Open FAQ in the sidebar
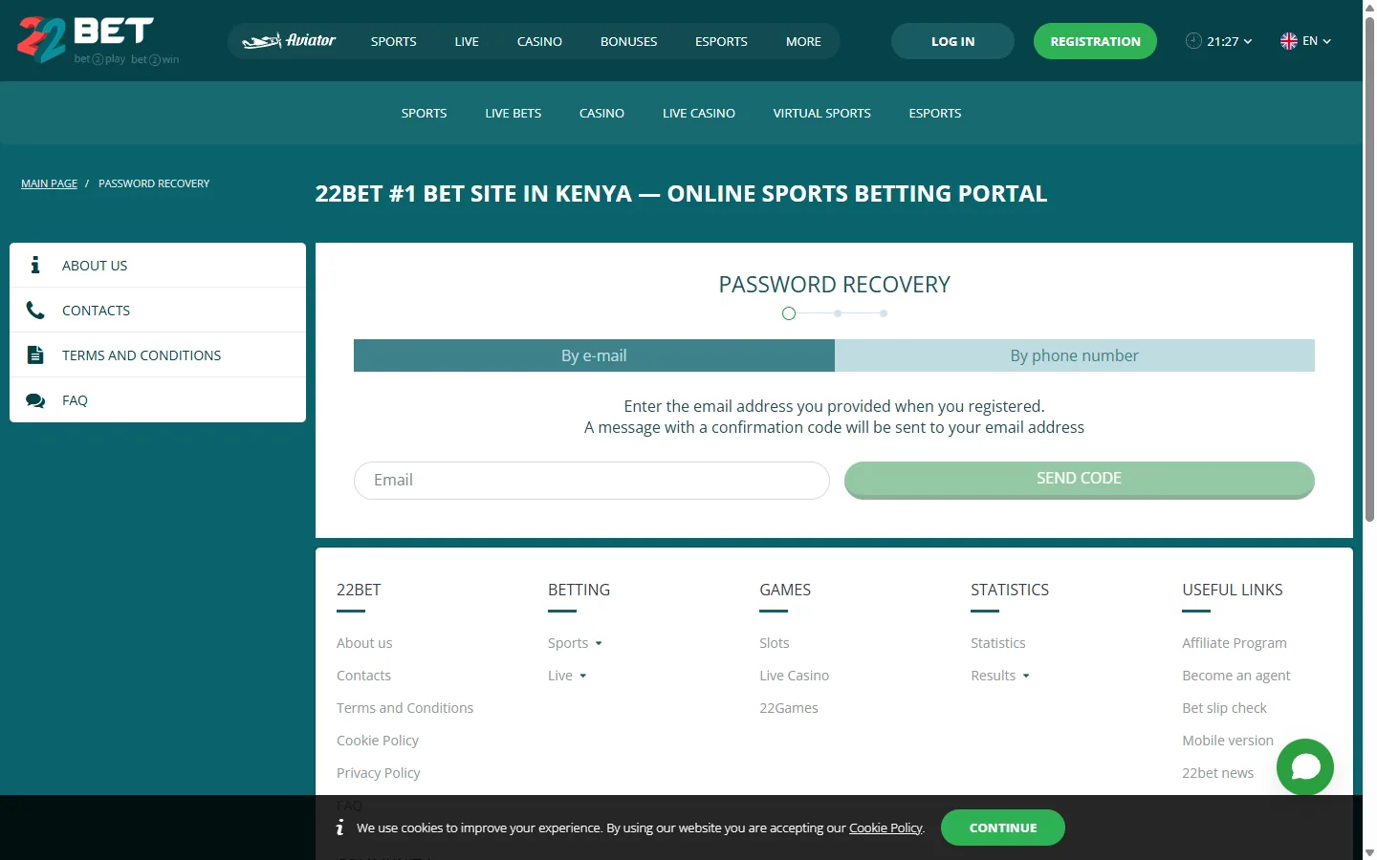The width and height of the screenshot is (1377, 860). (x=158, y=400)
